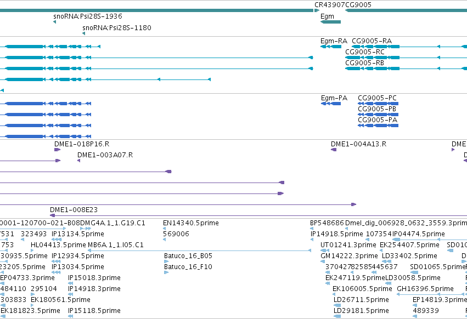
Task: Click the CR43907 gene label
Action: pos(330,5)
